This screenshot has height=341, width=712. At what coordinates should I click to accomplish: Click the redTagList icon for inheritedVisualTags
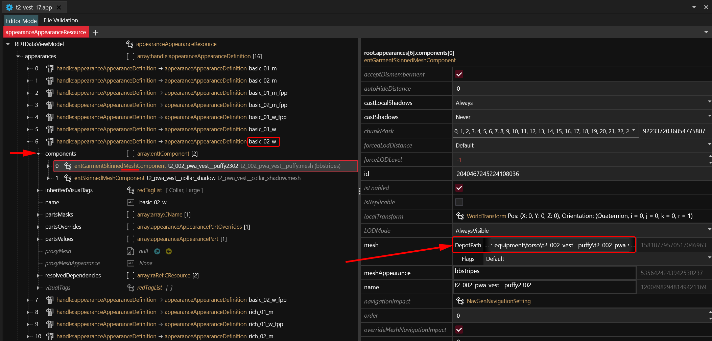[130, 190]
